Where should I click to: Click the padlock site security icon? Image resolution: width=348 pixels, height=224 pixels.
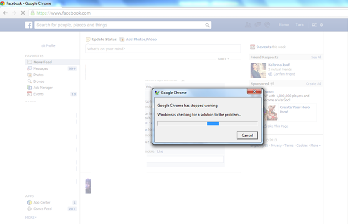click(33, 13)
